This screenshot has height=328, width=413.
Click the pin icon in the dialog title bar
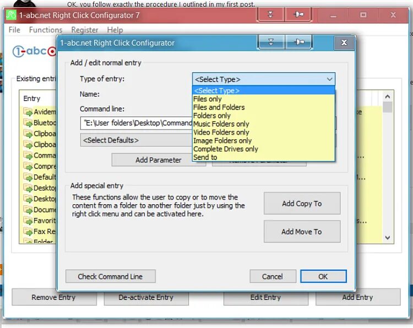pyautogui.click(x=298, y=42)
